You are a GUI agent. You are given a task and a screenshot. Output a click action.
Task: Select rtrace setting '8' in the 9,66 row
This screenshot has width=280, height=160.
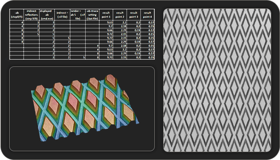98,54
